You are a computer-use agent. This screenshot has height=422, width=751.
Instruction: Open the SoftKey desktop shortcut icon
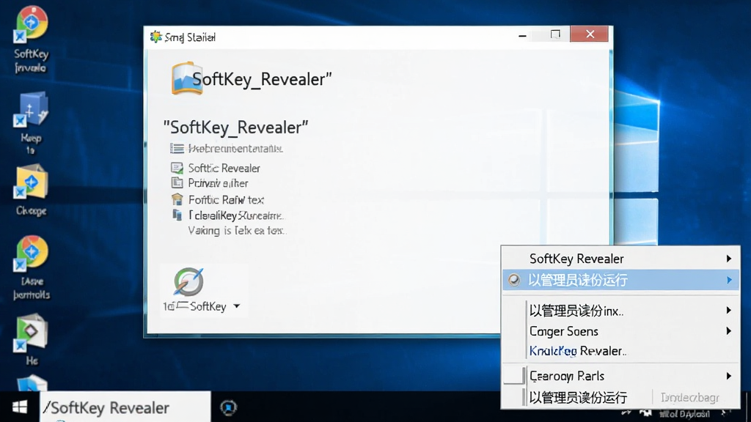(31, 24)
